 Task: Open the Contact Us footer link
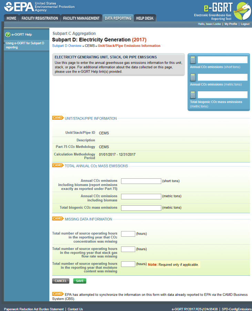pyautogui.click(x=75, y=309)
